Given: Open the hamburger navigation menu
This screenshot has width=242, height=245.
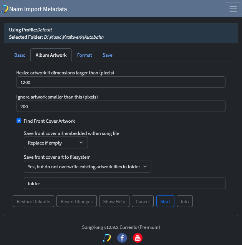Looking at the screenshot, I should click(233, 9).
